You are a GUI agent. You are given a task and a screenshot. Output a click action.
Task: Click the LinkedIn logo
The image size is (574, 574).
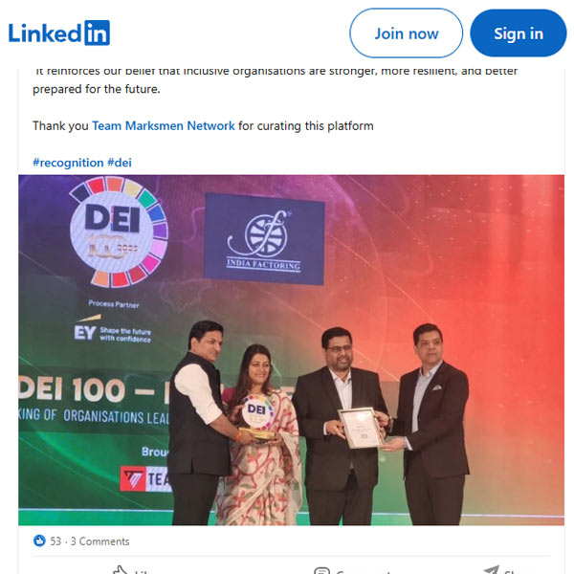(59, 33)
